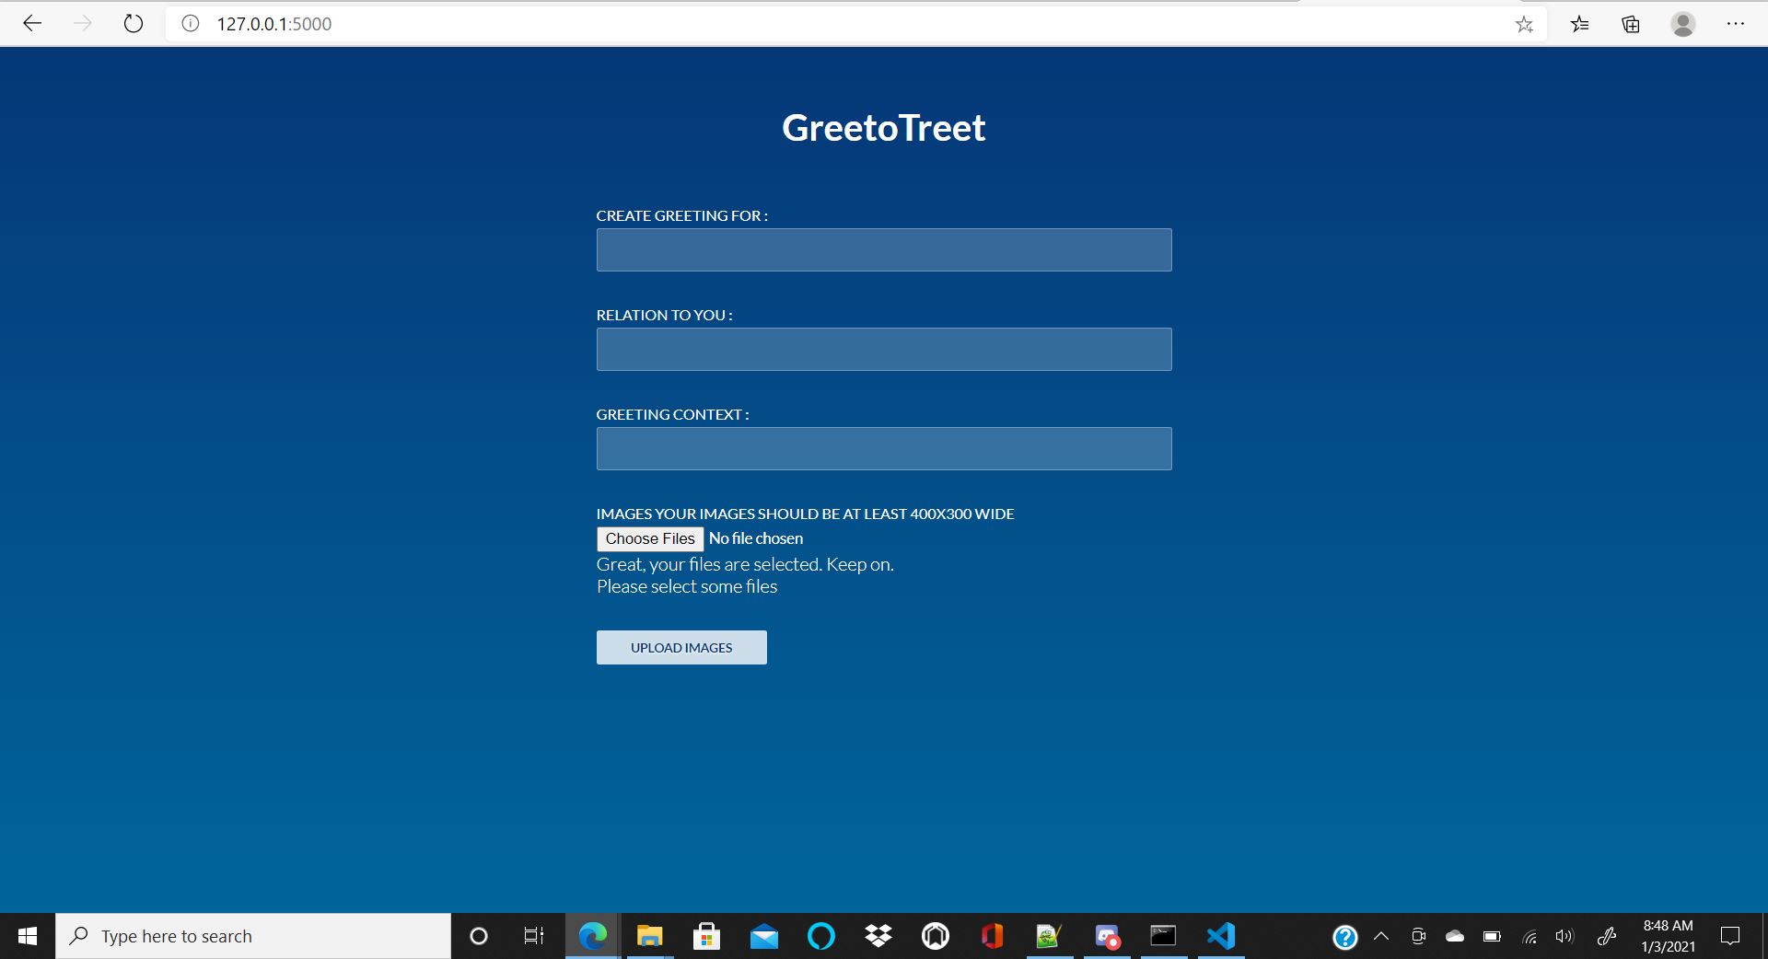Open the Action Center notifications
Image resolution: width=1768 pixels, height=959 pixels.
(1730, 937)
